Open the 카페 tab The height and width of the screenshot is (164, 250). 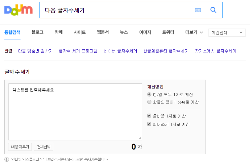coord(59,32)
